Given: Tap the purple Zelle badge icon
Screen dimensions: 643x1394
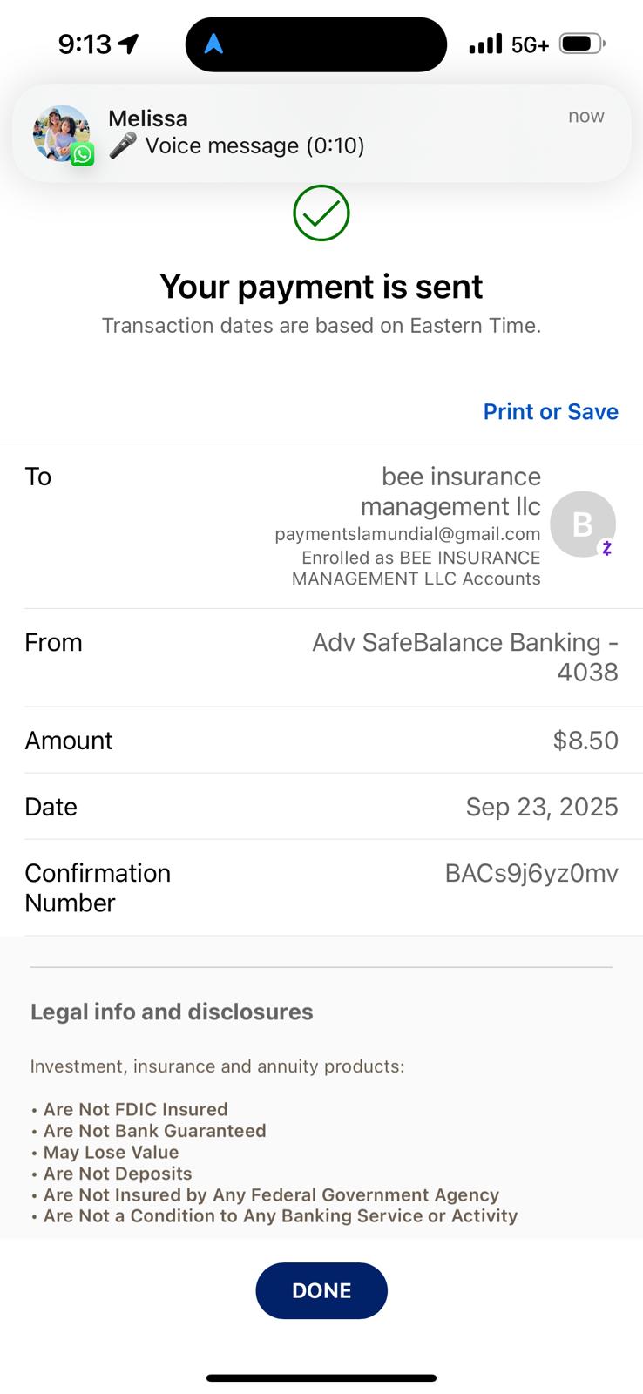Looking at the screenshot, I should coord(607,548).
